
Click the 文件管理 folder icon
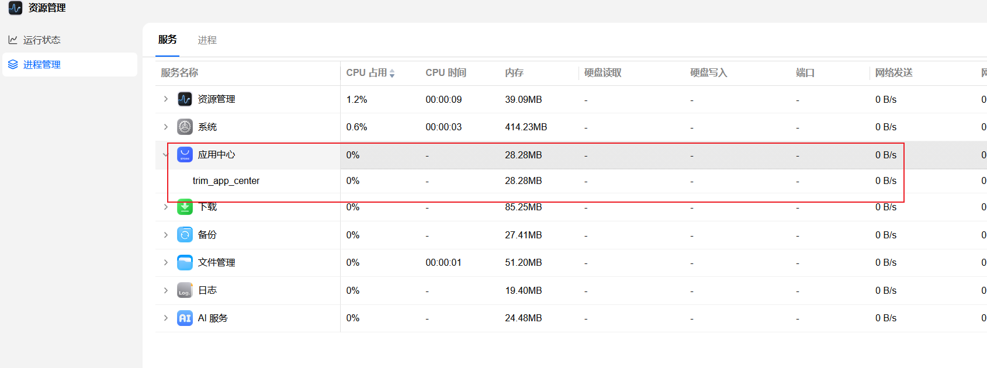(x=185, y=262)
